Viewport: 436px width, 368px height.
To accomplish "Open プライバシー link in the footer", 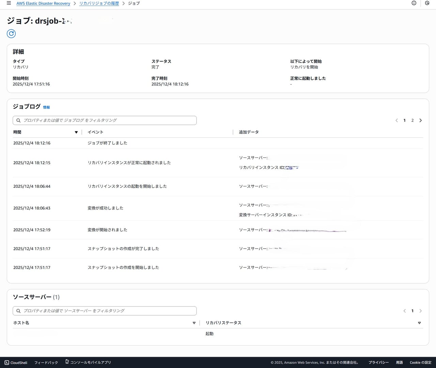I will click(378, 363).
